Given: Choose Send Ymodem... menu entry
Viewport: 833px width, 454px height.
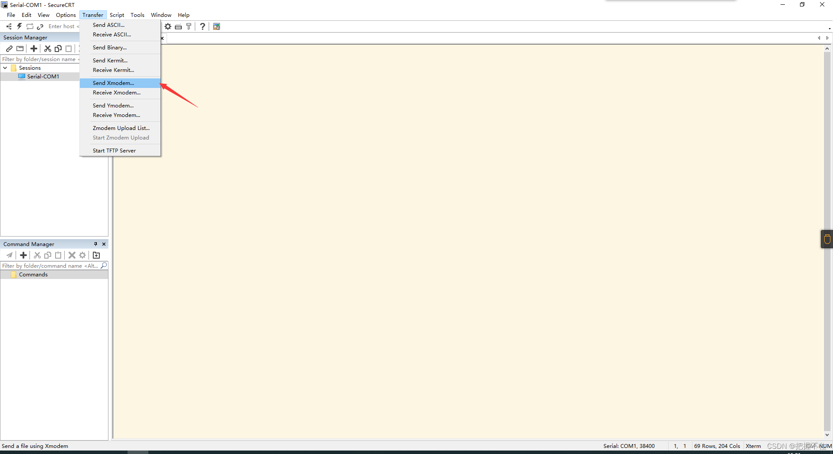Looking at the screenshot, I should 120,106.
